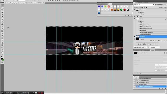Select the History Brush tool
Viewport: 167px width, 94px height.
[2, 26]
